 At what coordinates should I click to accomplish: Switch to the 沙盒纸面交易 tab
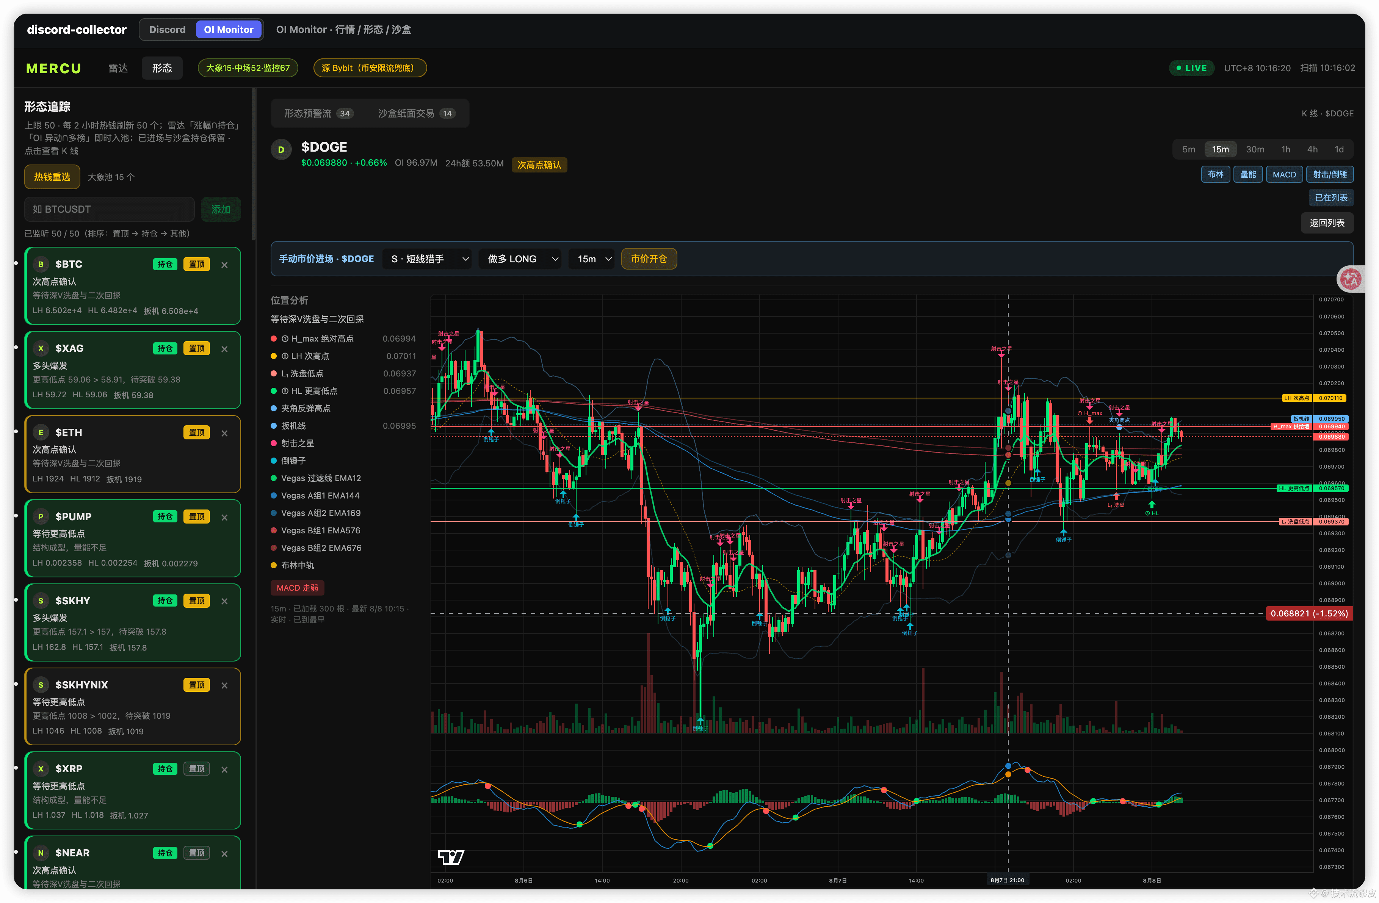point(415,114)
